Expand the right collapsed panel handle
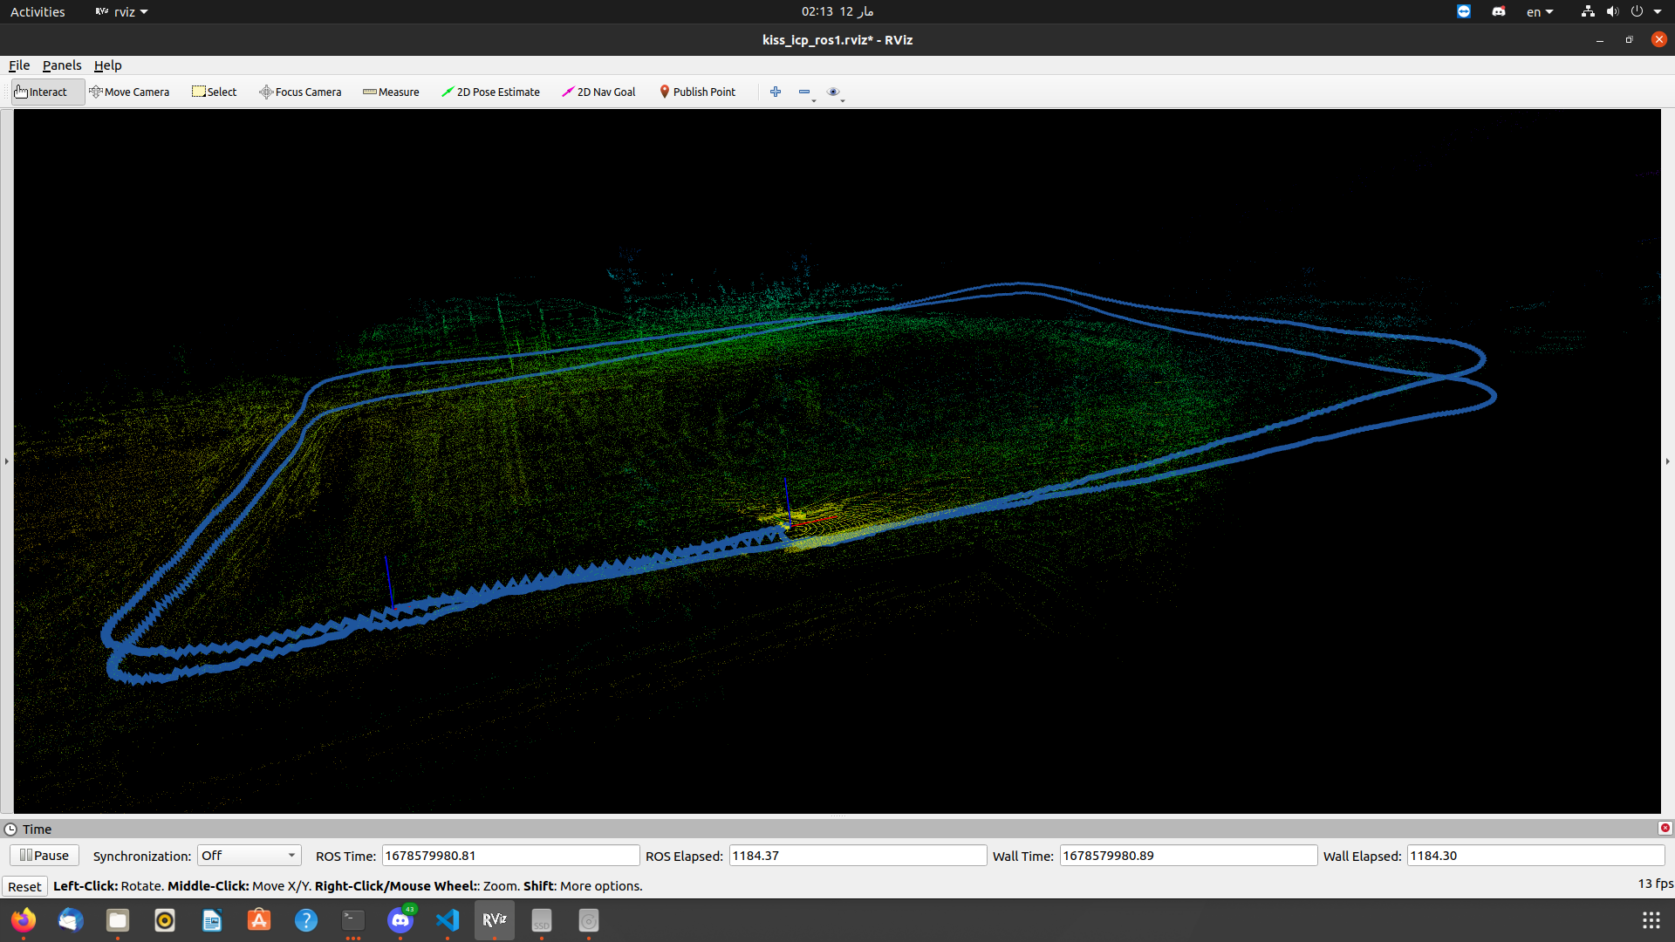Image resolution: width=1675 pixels, height=942 pixels. click(x=1667, y=461)
